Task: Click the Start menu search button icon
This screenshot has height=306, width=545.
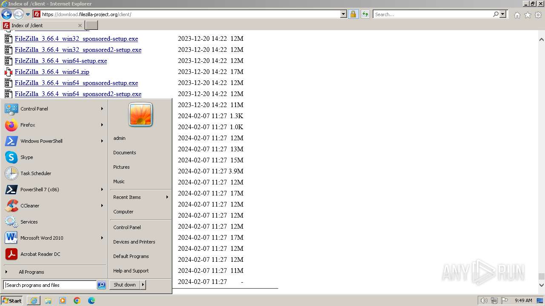Action: [101, 285]
